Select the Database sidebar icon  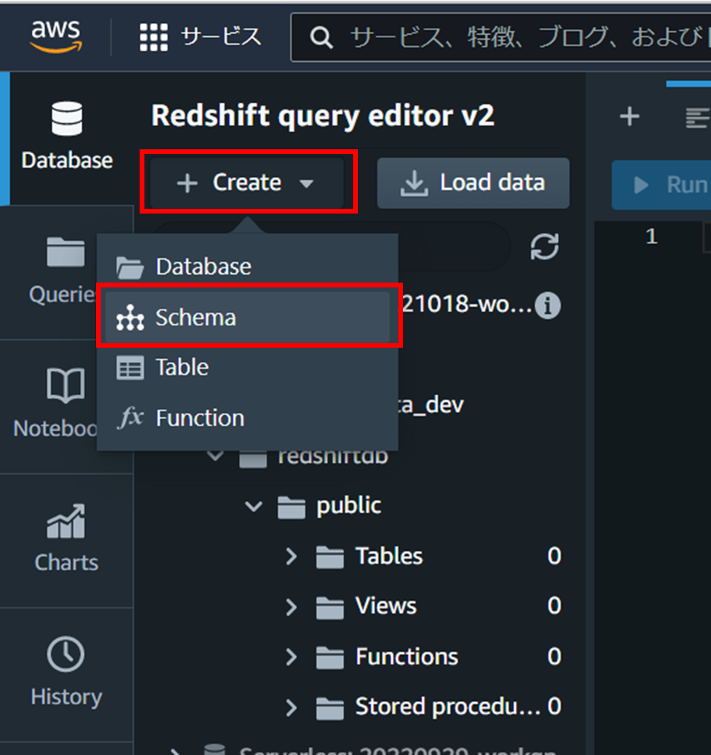67,118
